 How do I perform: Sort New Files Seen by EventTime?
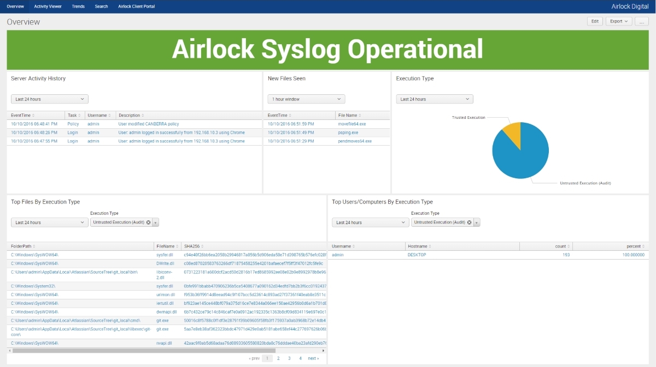click(x=279, y=116)
